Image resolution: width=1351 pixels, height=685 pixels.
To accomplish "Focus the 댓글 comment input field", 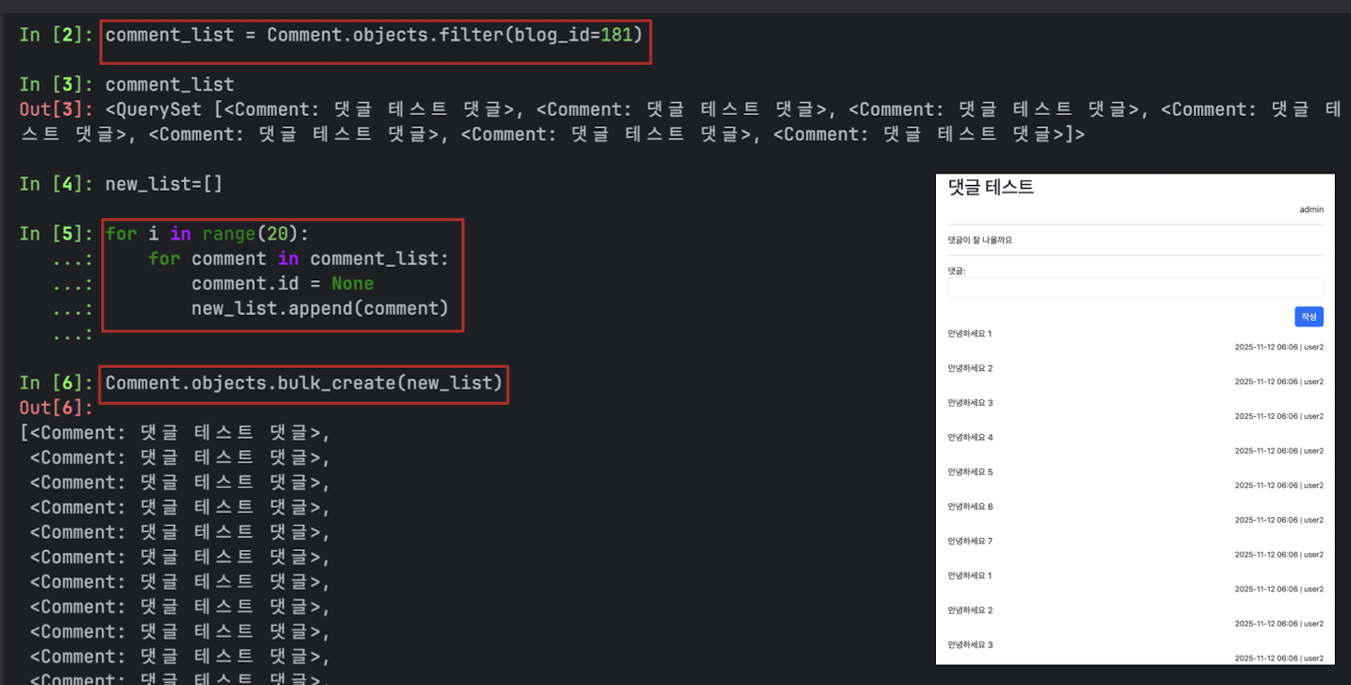I will click(1136, 288).
